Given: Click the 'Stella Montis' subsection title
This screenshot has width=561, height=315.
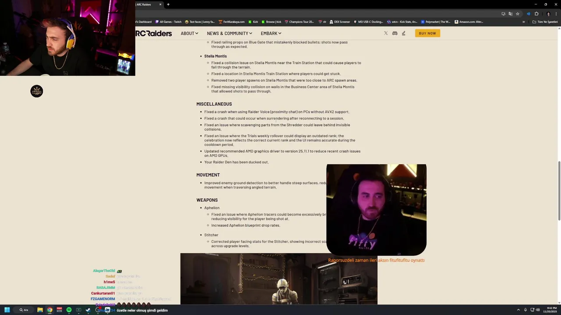Looking at the screenshot, I should tap(215, 56).
